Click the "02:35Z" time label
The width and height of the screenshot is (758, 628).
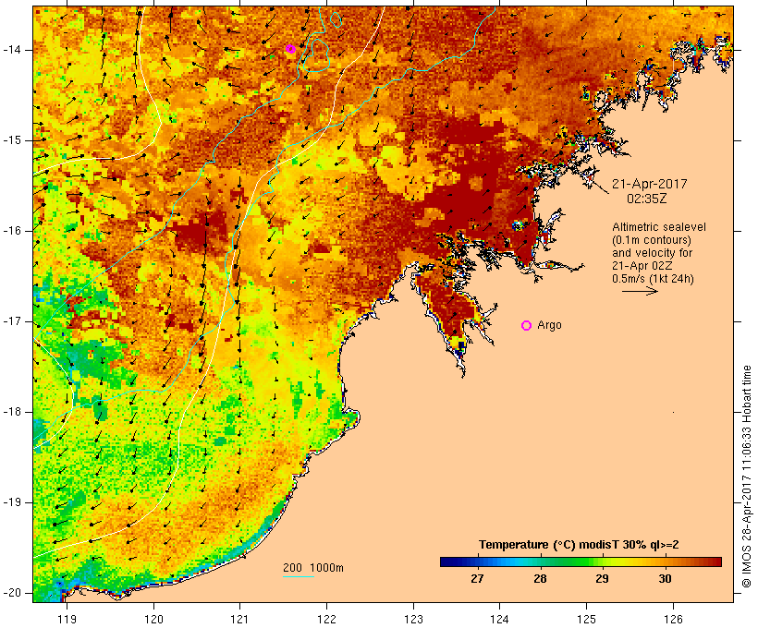pyautogui.click(x=647, y=199)
